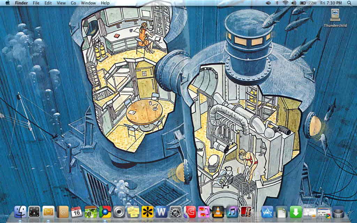The image size is (357, 223).
Task: Open the Wi-Fi status menu
Action: [285, 3]
